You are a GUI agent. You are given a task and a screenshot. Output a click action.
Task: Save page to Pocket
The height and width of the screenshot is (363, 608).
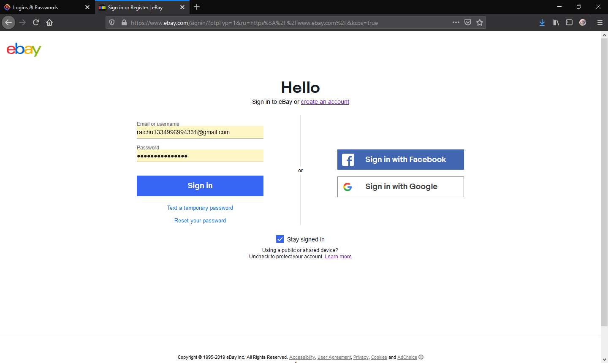tap(468, 22)
